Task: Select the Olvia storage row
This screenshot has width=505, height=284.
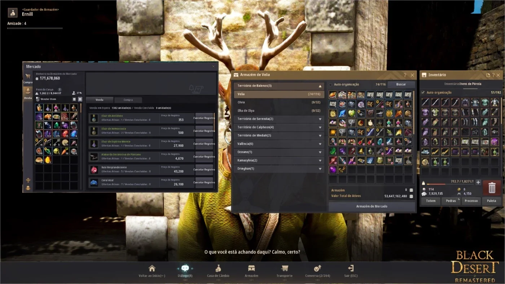Action: [279, 102]
